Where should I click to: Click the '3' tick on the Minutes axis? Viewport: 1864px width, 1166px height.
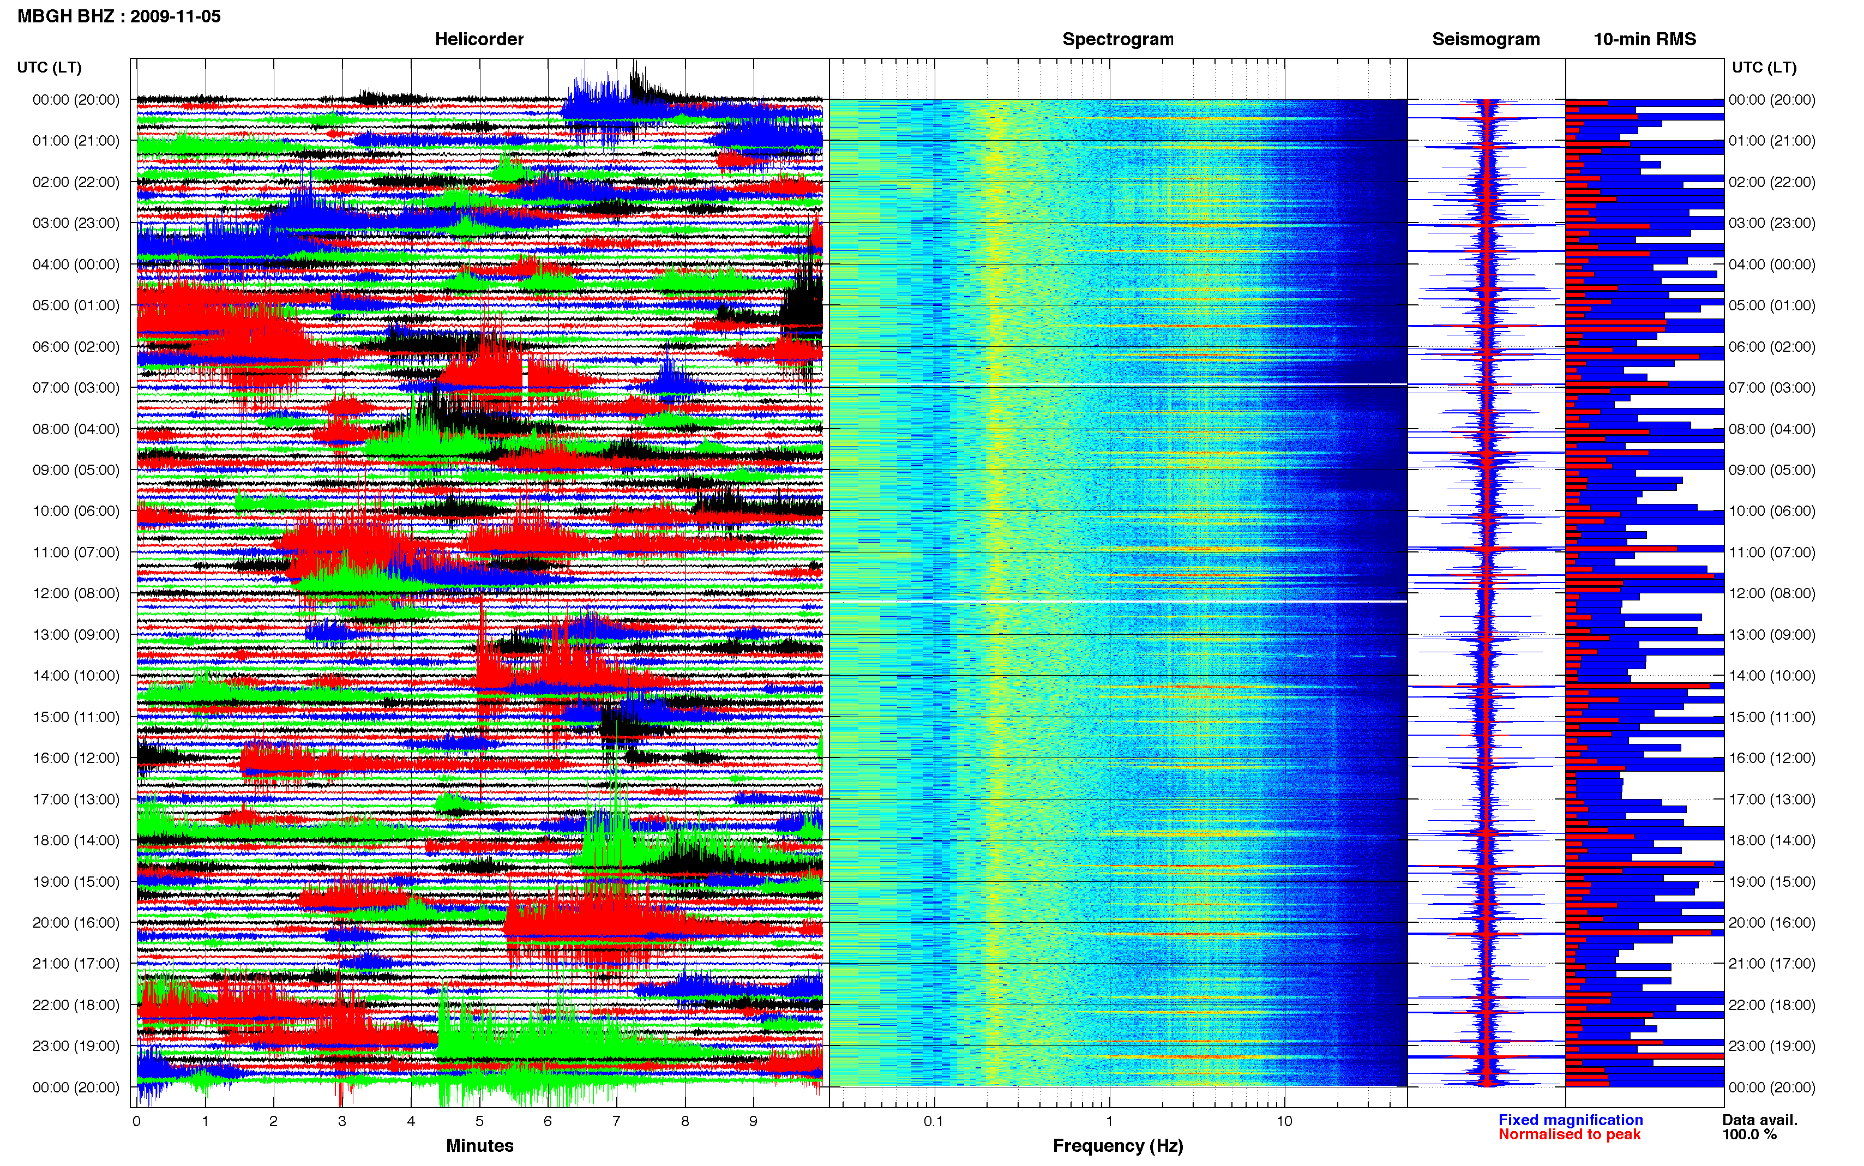coord(342,1121)
